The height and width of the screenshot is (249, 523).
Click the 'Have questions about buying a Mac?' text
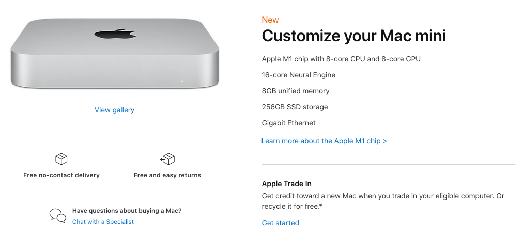click(127, 211)
